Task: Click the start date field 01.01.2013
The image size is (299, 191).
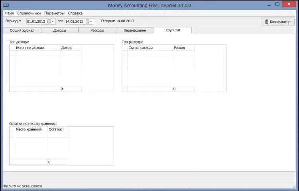Action: [36, 21]
